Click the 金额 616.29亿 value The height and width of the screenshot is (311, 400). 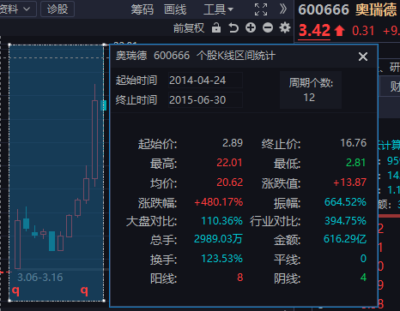[345, 239]
